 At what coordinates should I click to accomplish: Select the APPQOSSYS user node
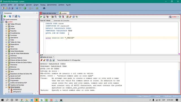tap(17, 92)
